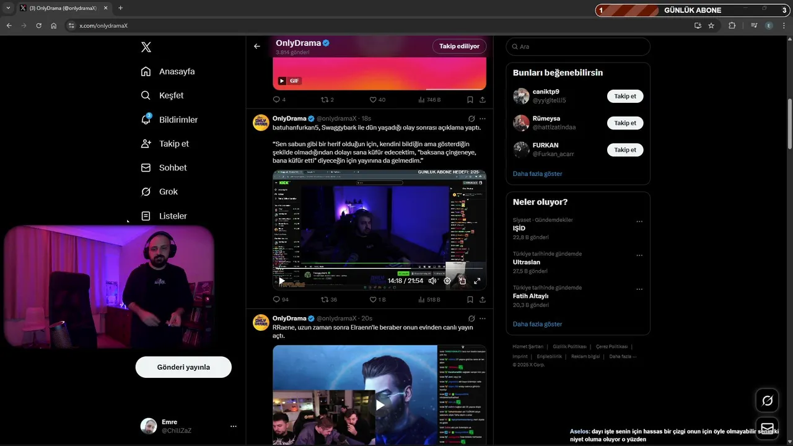Go to Chrome home button
The height and width of the screenshot is (446, 793).
54,25
